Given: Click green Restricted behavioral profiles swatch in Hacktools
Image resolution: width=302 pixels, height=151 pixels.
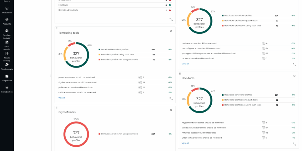Looking at the screenshot, I should pyautogui.click(x=223, y=95).
